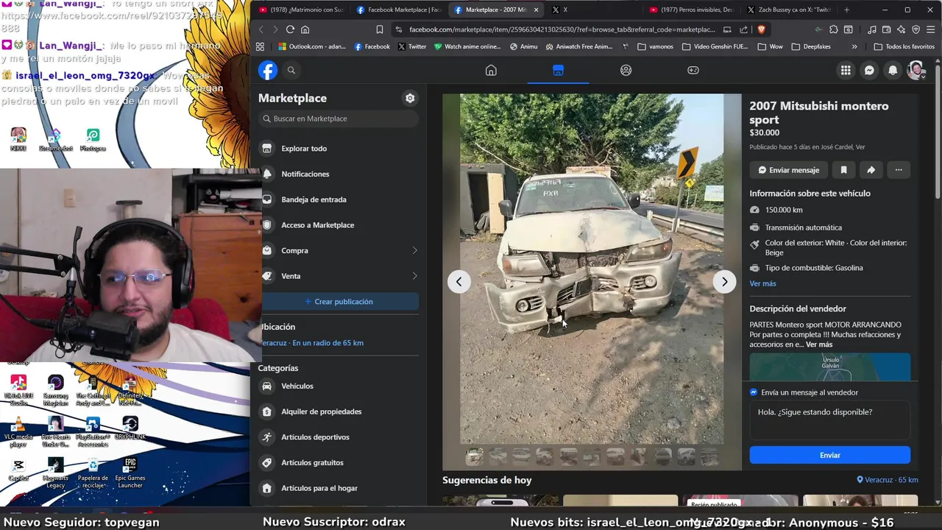Click the Hola message text box
The height and width of the screenshot is (530, 942).
(x=829, y=420)
